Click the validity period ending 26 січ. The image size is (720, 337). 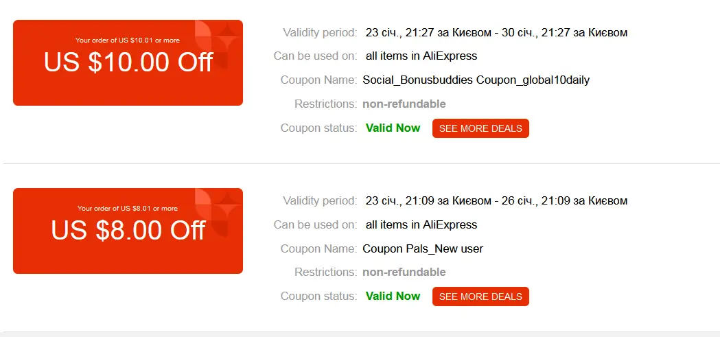[x=496, y=200]
